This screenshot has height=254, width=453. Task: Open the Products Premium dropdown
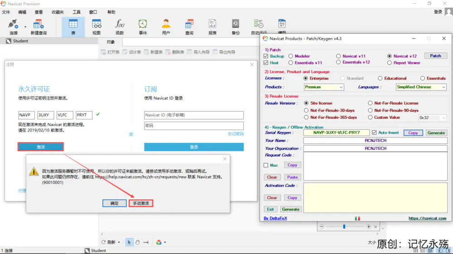tap(324, 87)
